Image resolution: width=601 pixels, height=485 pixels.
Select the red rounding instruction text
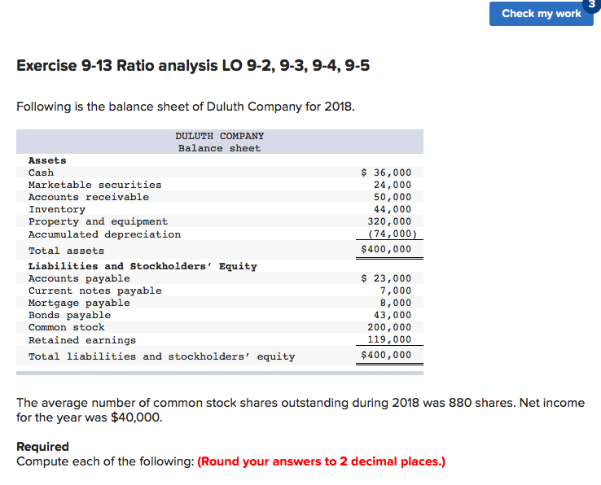point(321,461)
